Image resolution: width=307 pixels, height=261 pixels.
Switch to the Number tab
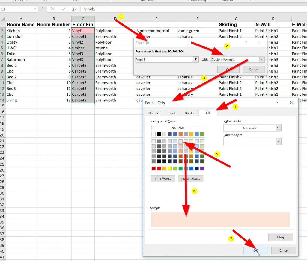(x=154, y=113)
